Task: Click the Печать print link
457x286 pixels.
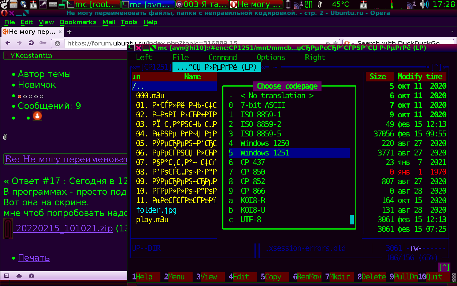Action: click(x=34, y=258)
